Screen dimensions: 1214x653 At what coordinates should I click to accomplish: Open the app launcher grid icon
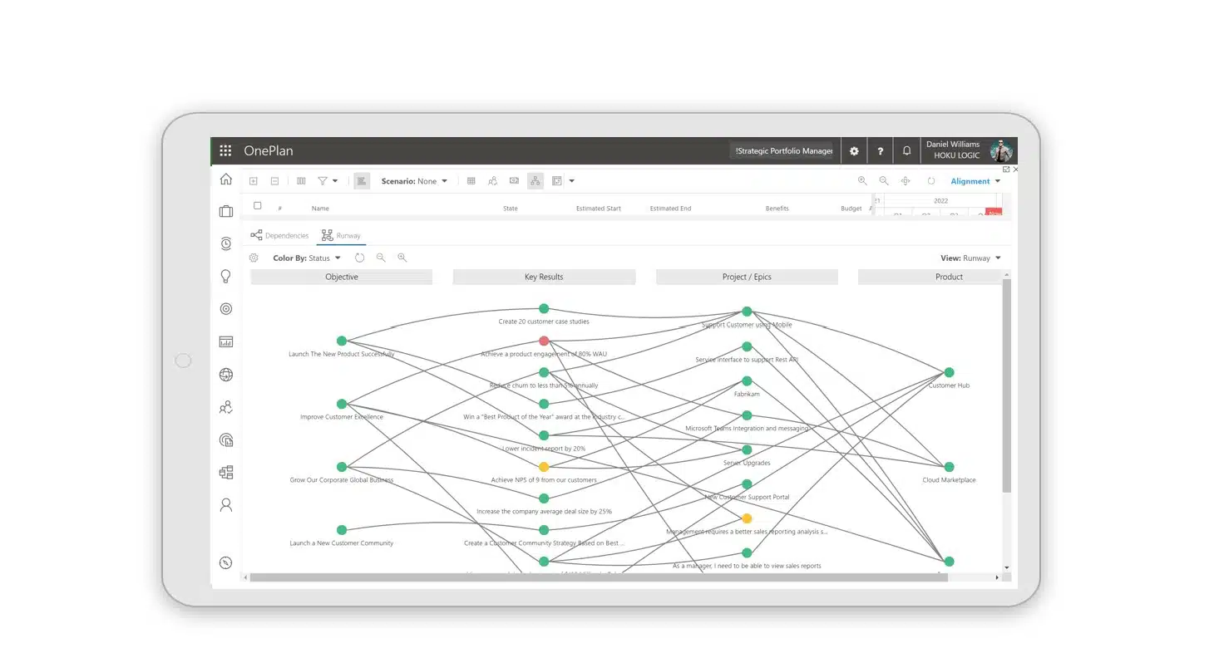point(225,150)
